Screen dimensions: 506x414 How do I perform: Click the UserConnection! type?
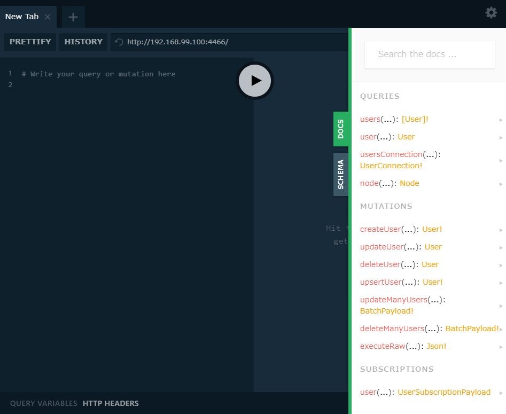coord(391,166)
